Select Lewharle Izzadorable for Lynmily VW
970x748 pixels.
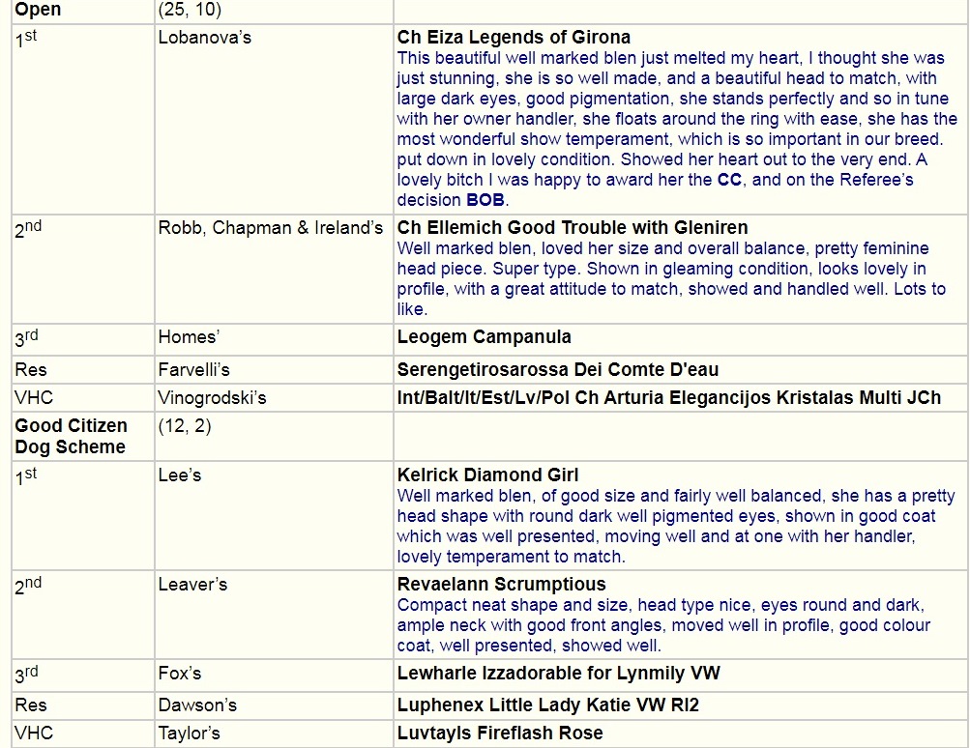(x=558, y=673)
